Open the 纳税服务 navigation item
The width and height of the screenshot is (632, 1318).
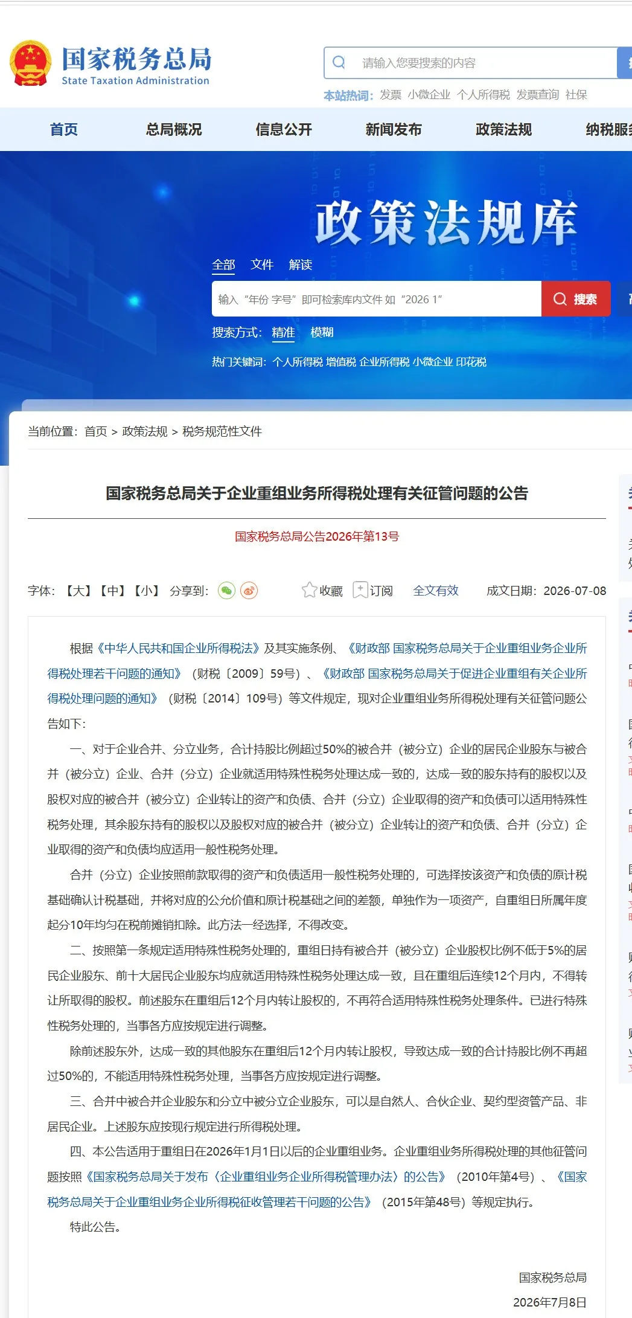tap(609, 129)
